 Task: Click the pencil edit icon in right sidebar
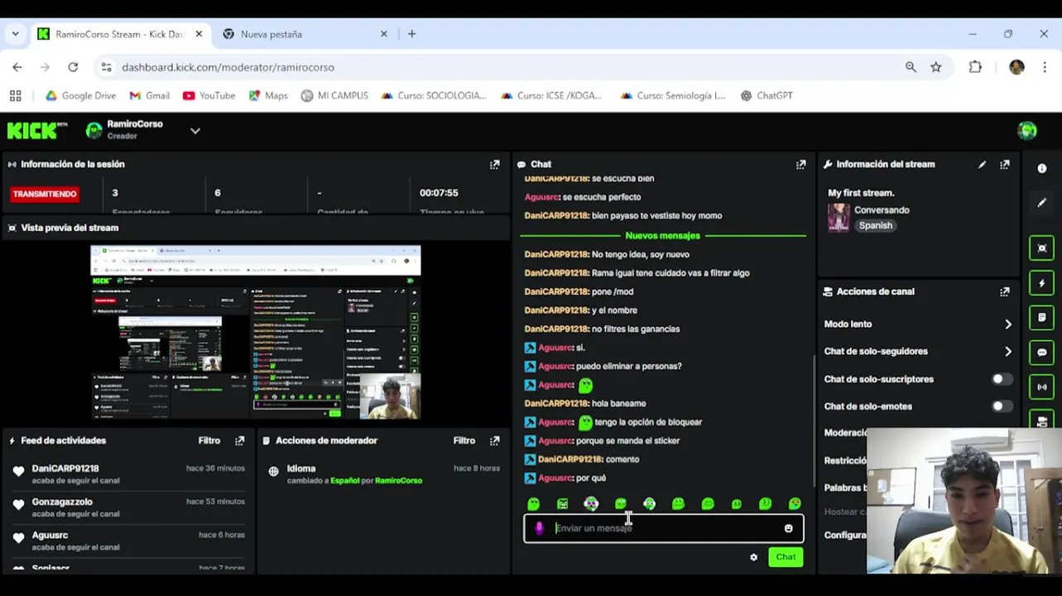[x=1041, y=203]
